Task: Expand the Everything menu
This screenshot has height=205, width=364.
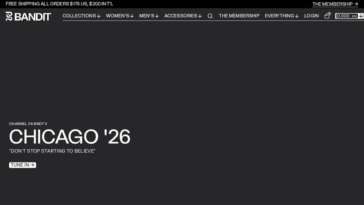Action: point(282,16)
